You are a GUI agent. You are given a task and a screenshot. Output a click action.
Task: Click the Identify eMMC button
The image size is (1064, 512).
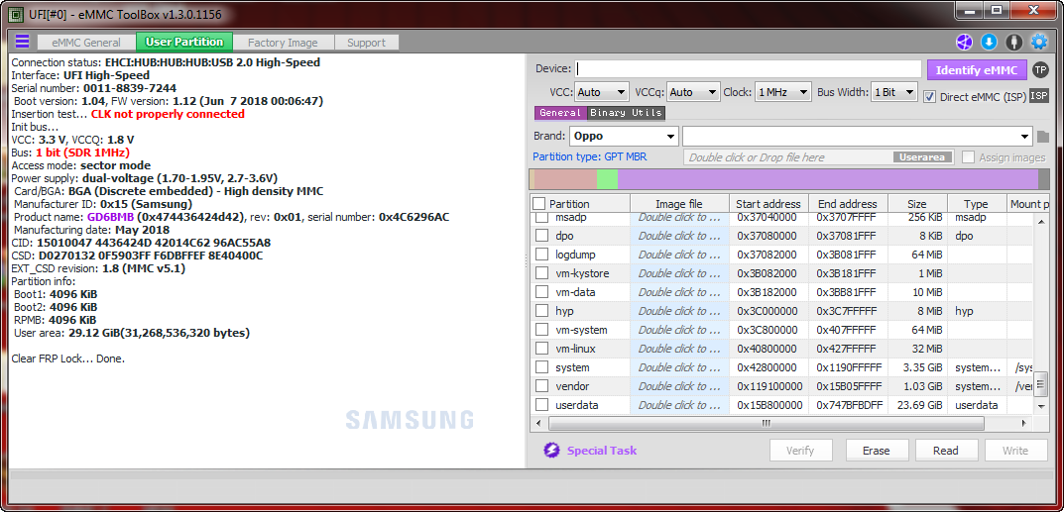977,69
